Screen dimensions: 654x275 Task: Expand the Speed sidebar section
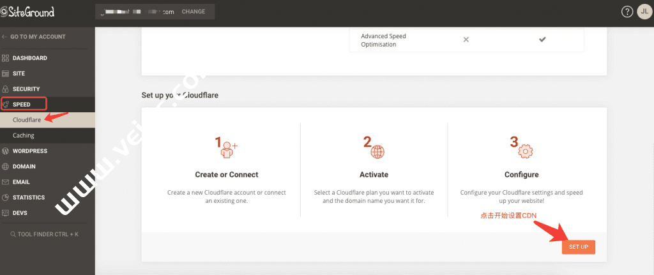point(26,104)
